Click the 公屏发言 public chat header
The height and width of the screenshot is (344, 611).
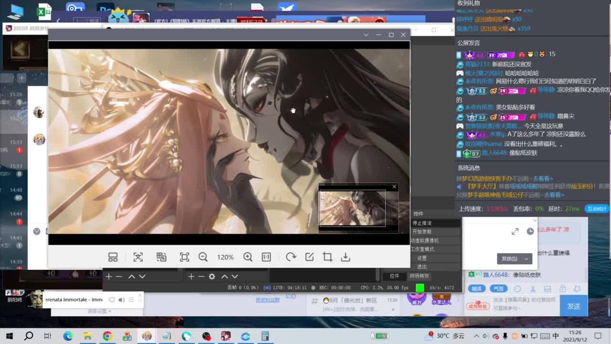click(469, 43)
